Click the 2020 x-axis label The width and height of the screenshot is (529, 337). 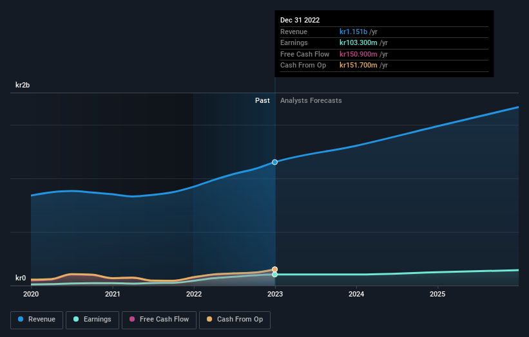31,295
